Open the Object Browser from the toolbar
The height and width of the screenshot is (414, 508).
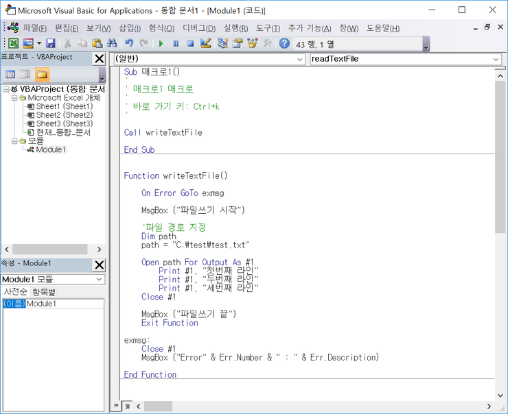pos(253,43)
